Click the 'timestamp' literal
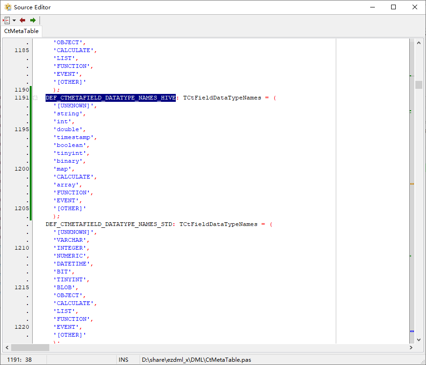This screenshot has width=426, height=365. (73, 137)
